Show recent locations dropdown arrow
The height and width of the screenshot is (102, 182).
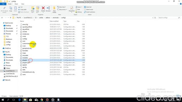click(x=8, y=18)
